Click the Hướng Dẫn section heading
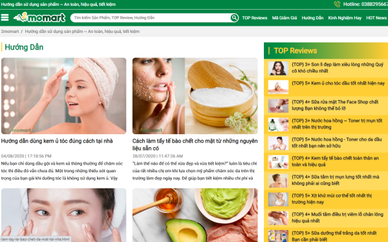 click(x=24, y=47)
